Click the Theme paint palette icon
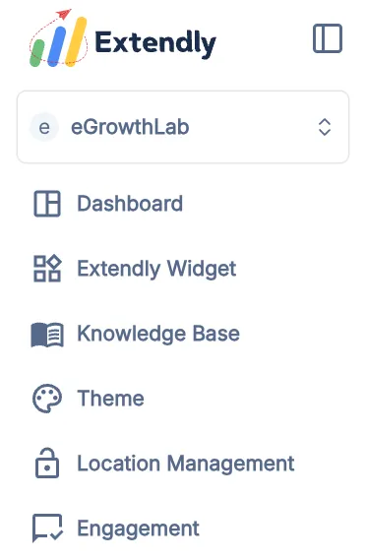366x559 pixels. click(47, 399)
